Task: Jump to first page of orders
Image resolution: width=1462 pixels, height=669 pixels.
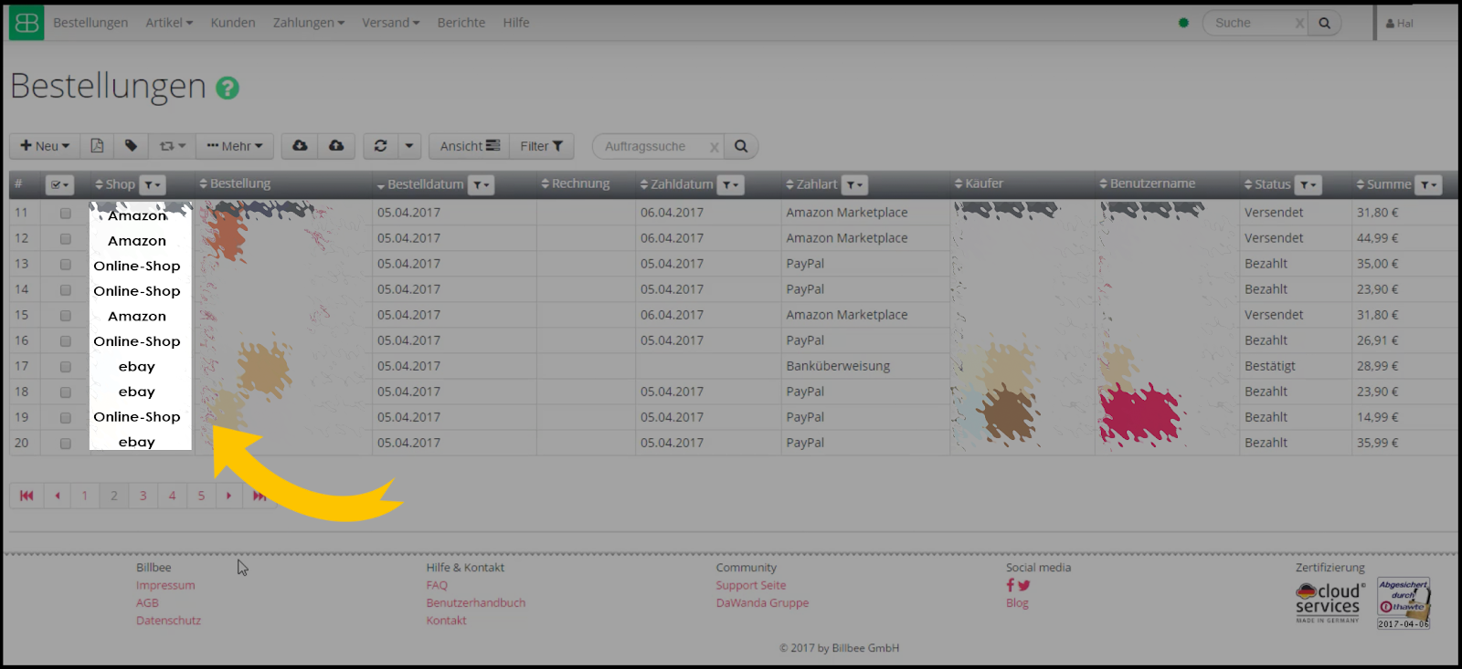Action: coord(26,496)
